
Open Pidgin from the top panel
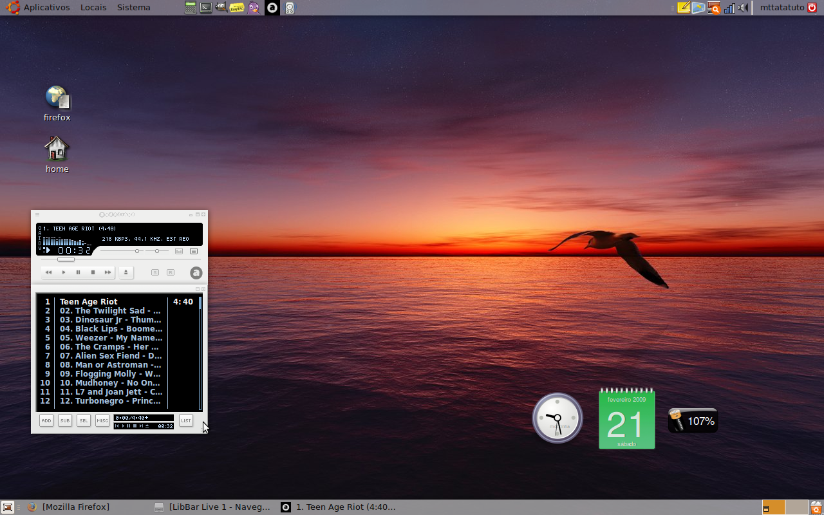254,8
